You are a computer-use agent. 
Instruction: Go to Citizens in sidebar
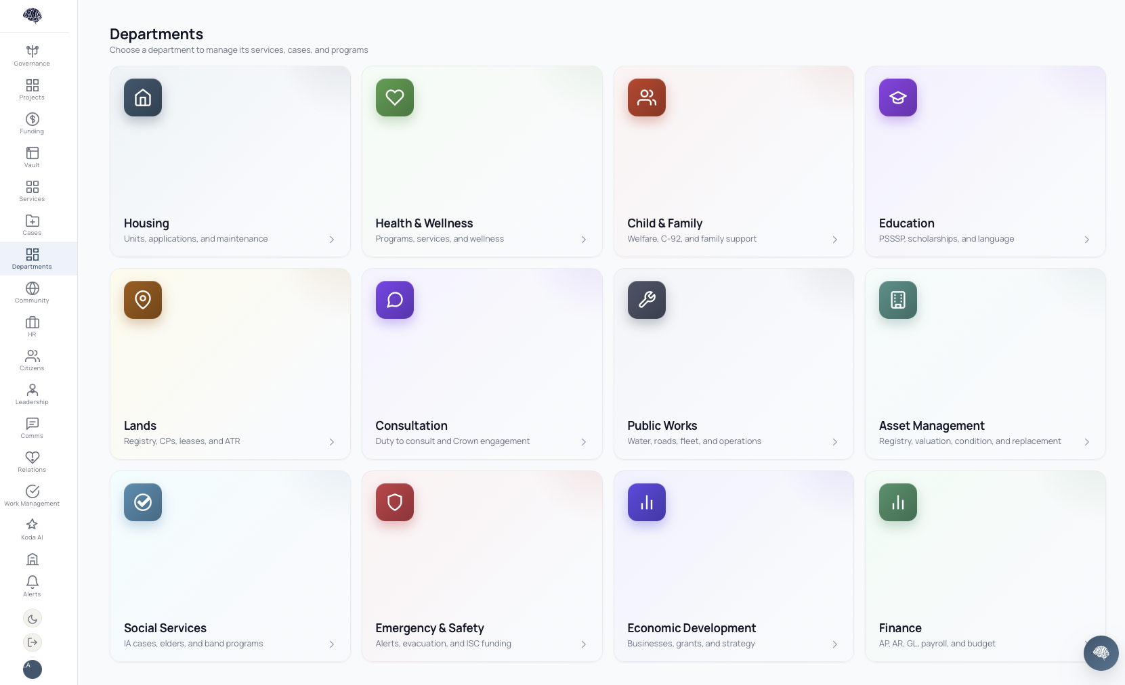point(32,360)
